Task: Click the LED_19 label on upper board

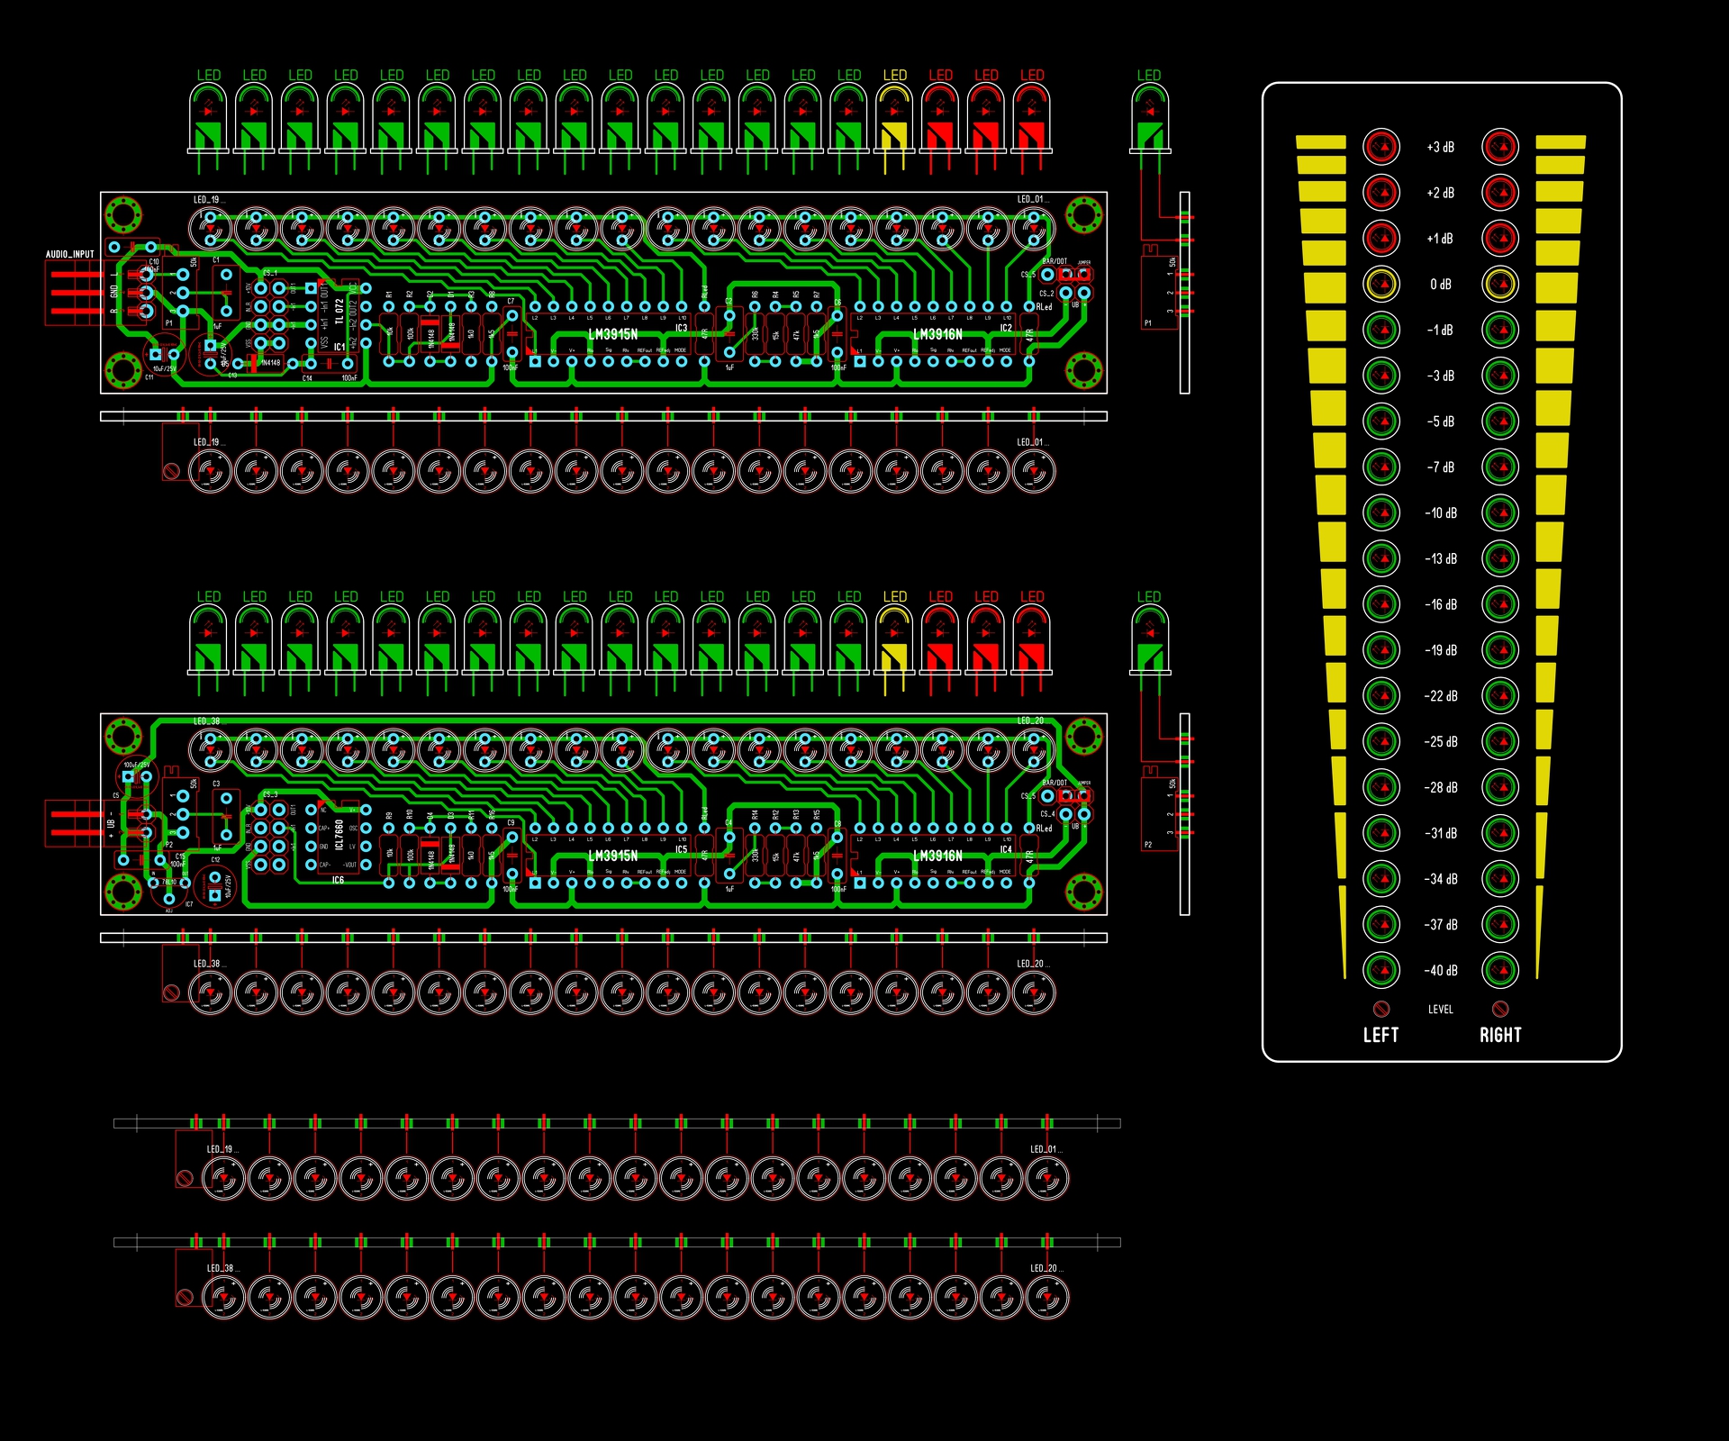Action: pyautogui.click(x=206, y=200)
